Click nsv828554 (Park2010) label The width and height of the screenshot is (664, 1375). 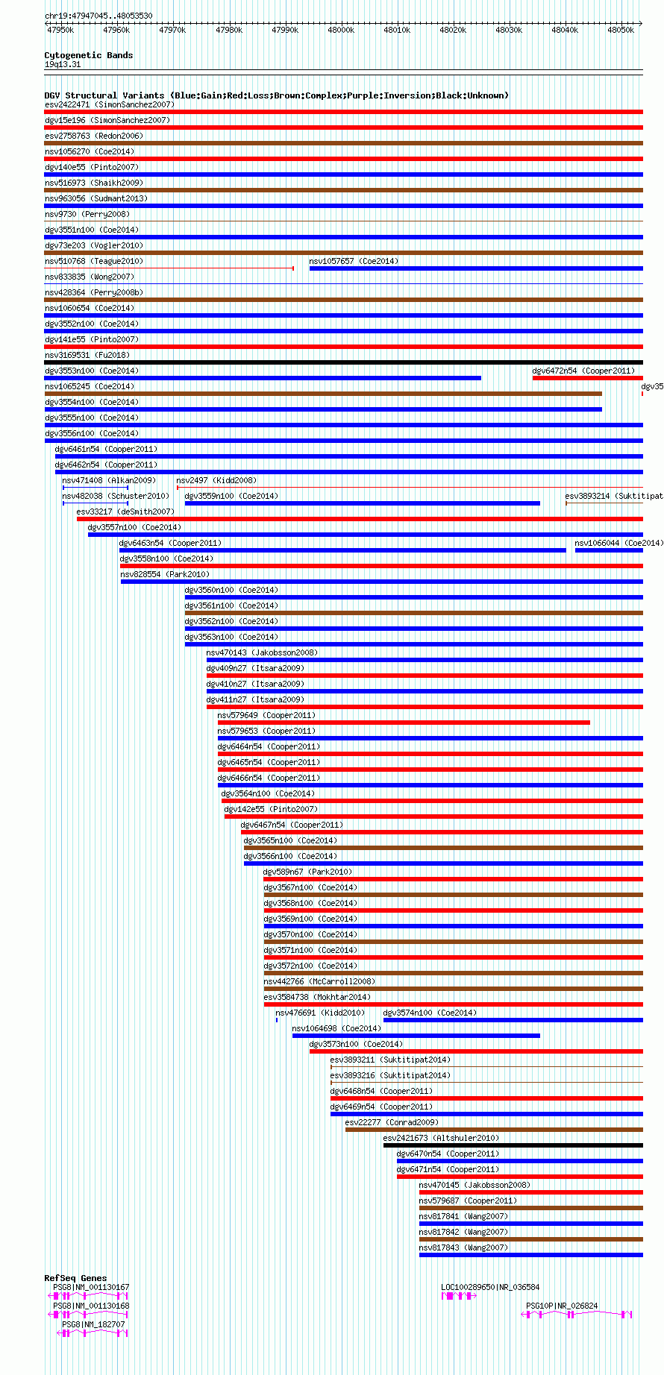(x=166, y=574)
